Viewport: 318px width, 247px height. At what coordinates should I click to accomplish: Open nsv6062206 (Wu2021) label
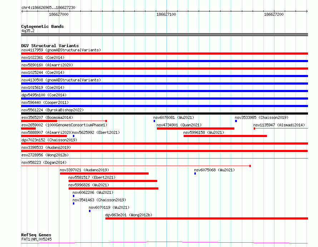93,192
